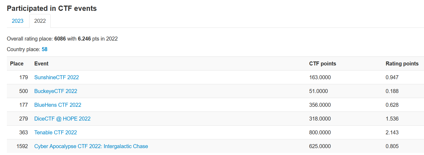Open DiceCTF @ HOPE 2022 event
This screenshot has width=424, height=155.
62,119
